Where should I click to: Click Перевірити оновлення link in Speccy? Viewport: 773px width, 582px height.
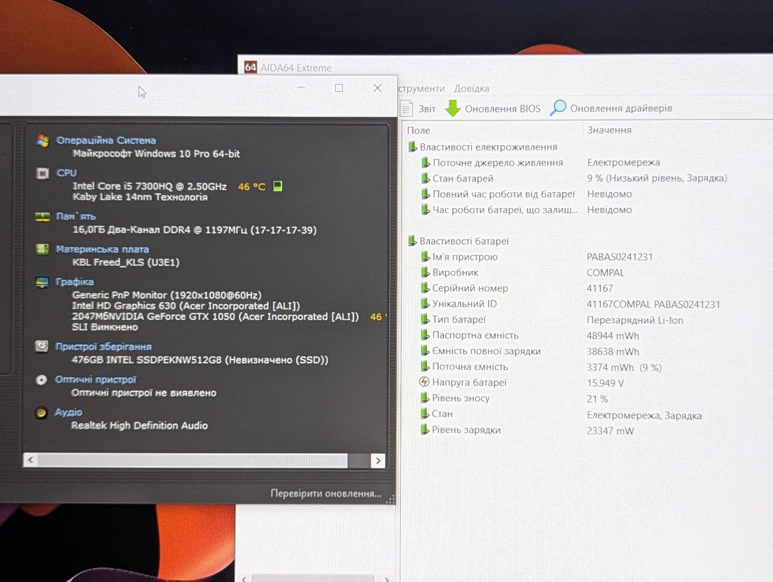(326, 494)
